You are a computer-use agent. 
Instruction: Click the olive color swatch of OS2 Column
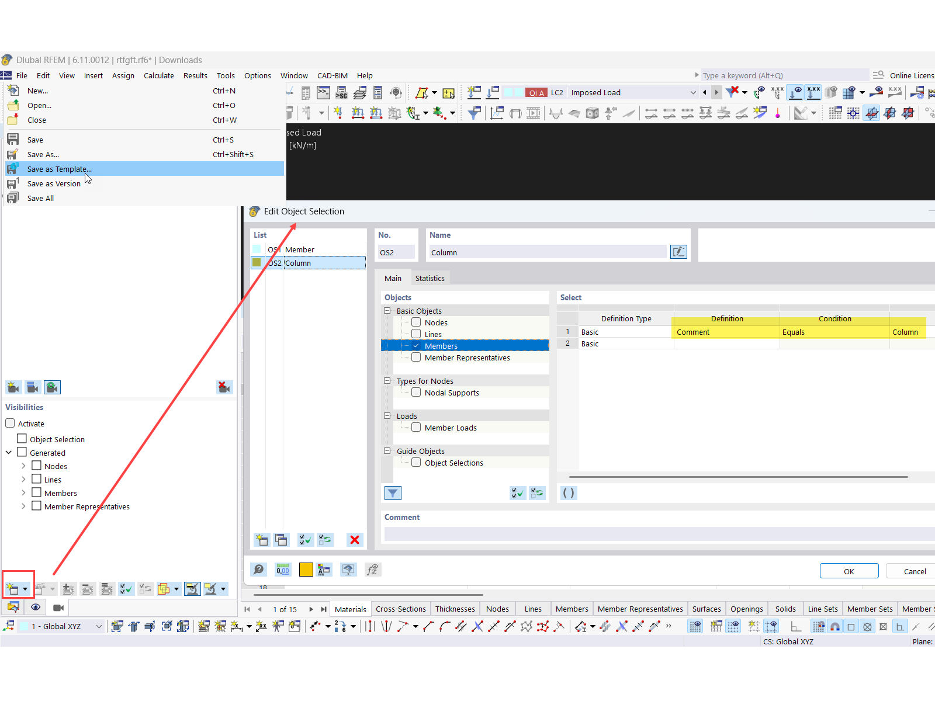point(257,262)
